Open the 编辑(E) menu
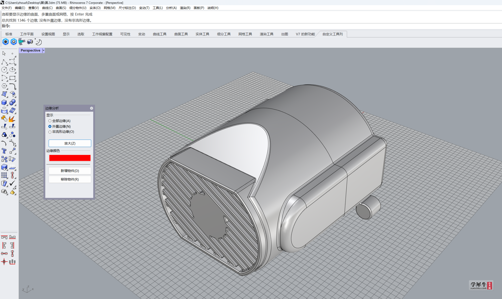The height and width of the screenshot is (299, 502). click(x=20, y=8)
